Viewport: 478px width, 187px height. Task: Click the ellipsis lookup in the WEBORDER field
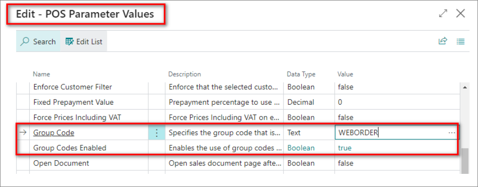click(x=452, y=133)
